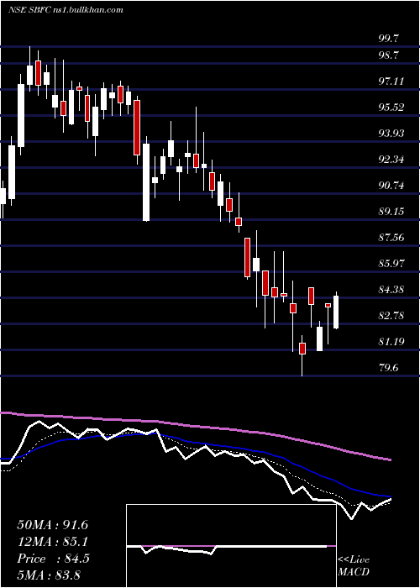
Task: Click the 50MA : 91.6 readout
Action: [x=52, y=525]
